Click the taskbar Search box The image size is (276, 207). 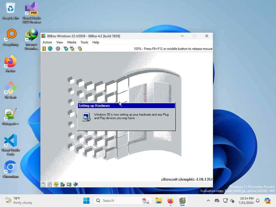point(123,201)
